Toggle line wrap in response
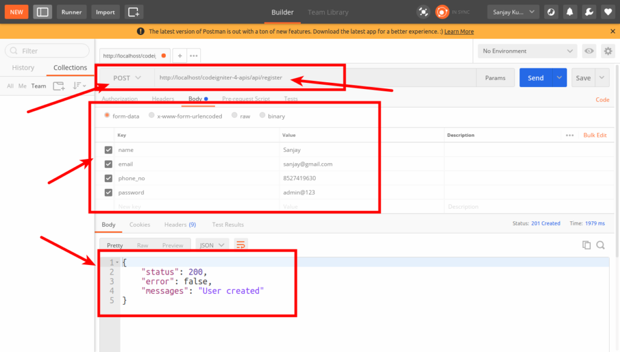The width and height of the screenshot is (620, 352). pos(240,245)
